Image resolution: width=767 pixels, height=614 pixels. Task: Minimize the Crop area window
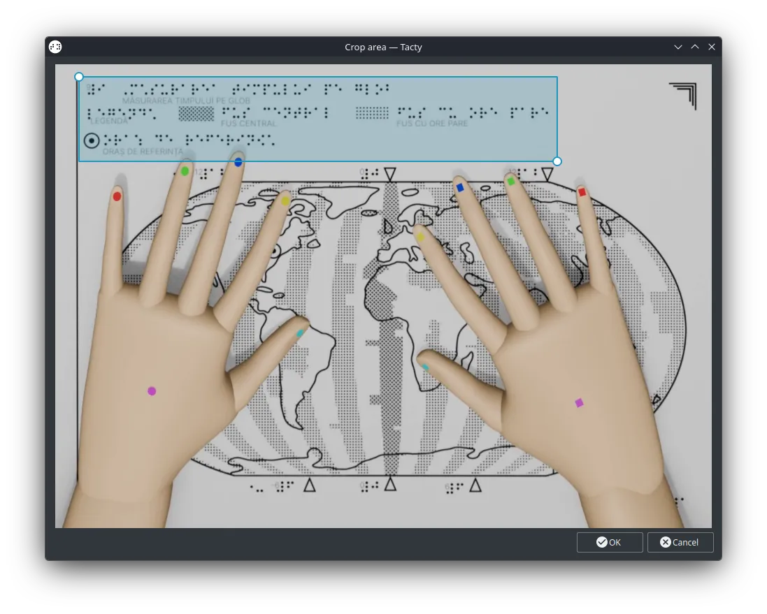tap(678, 47)
